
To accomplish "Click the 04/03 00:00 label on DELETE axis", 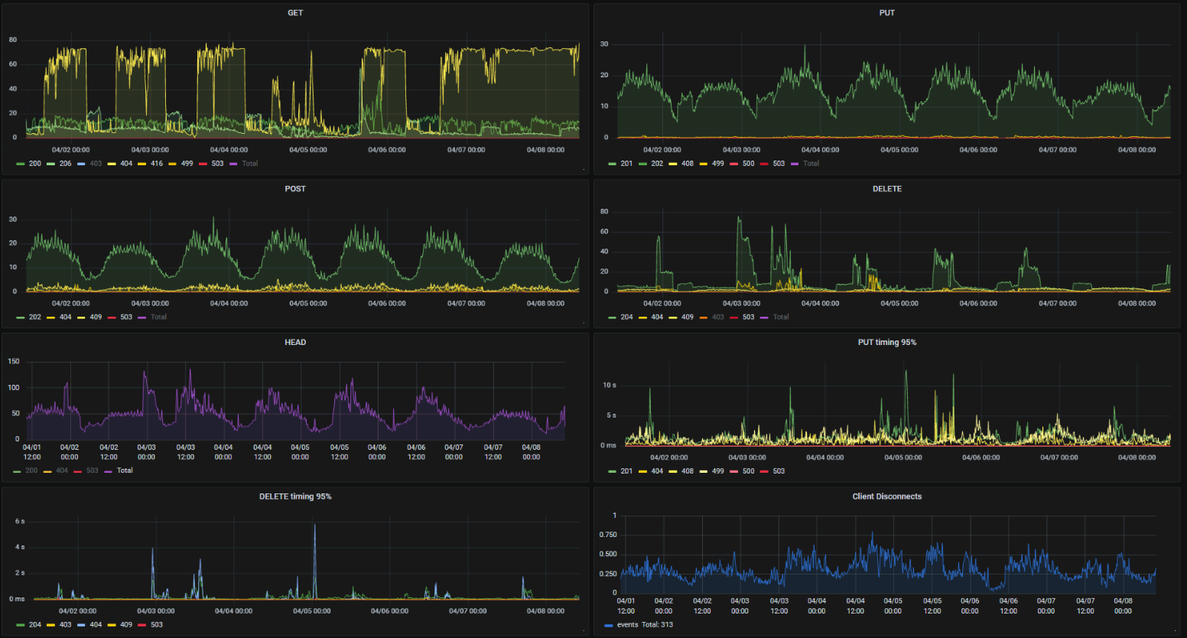I will point(741,304).
